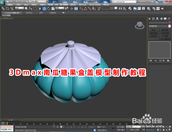The height and width of the screenshot is (132, 172).
Task: Switch to the Graphite modeling tools tab
Action: [x=12, y=13]
